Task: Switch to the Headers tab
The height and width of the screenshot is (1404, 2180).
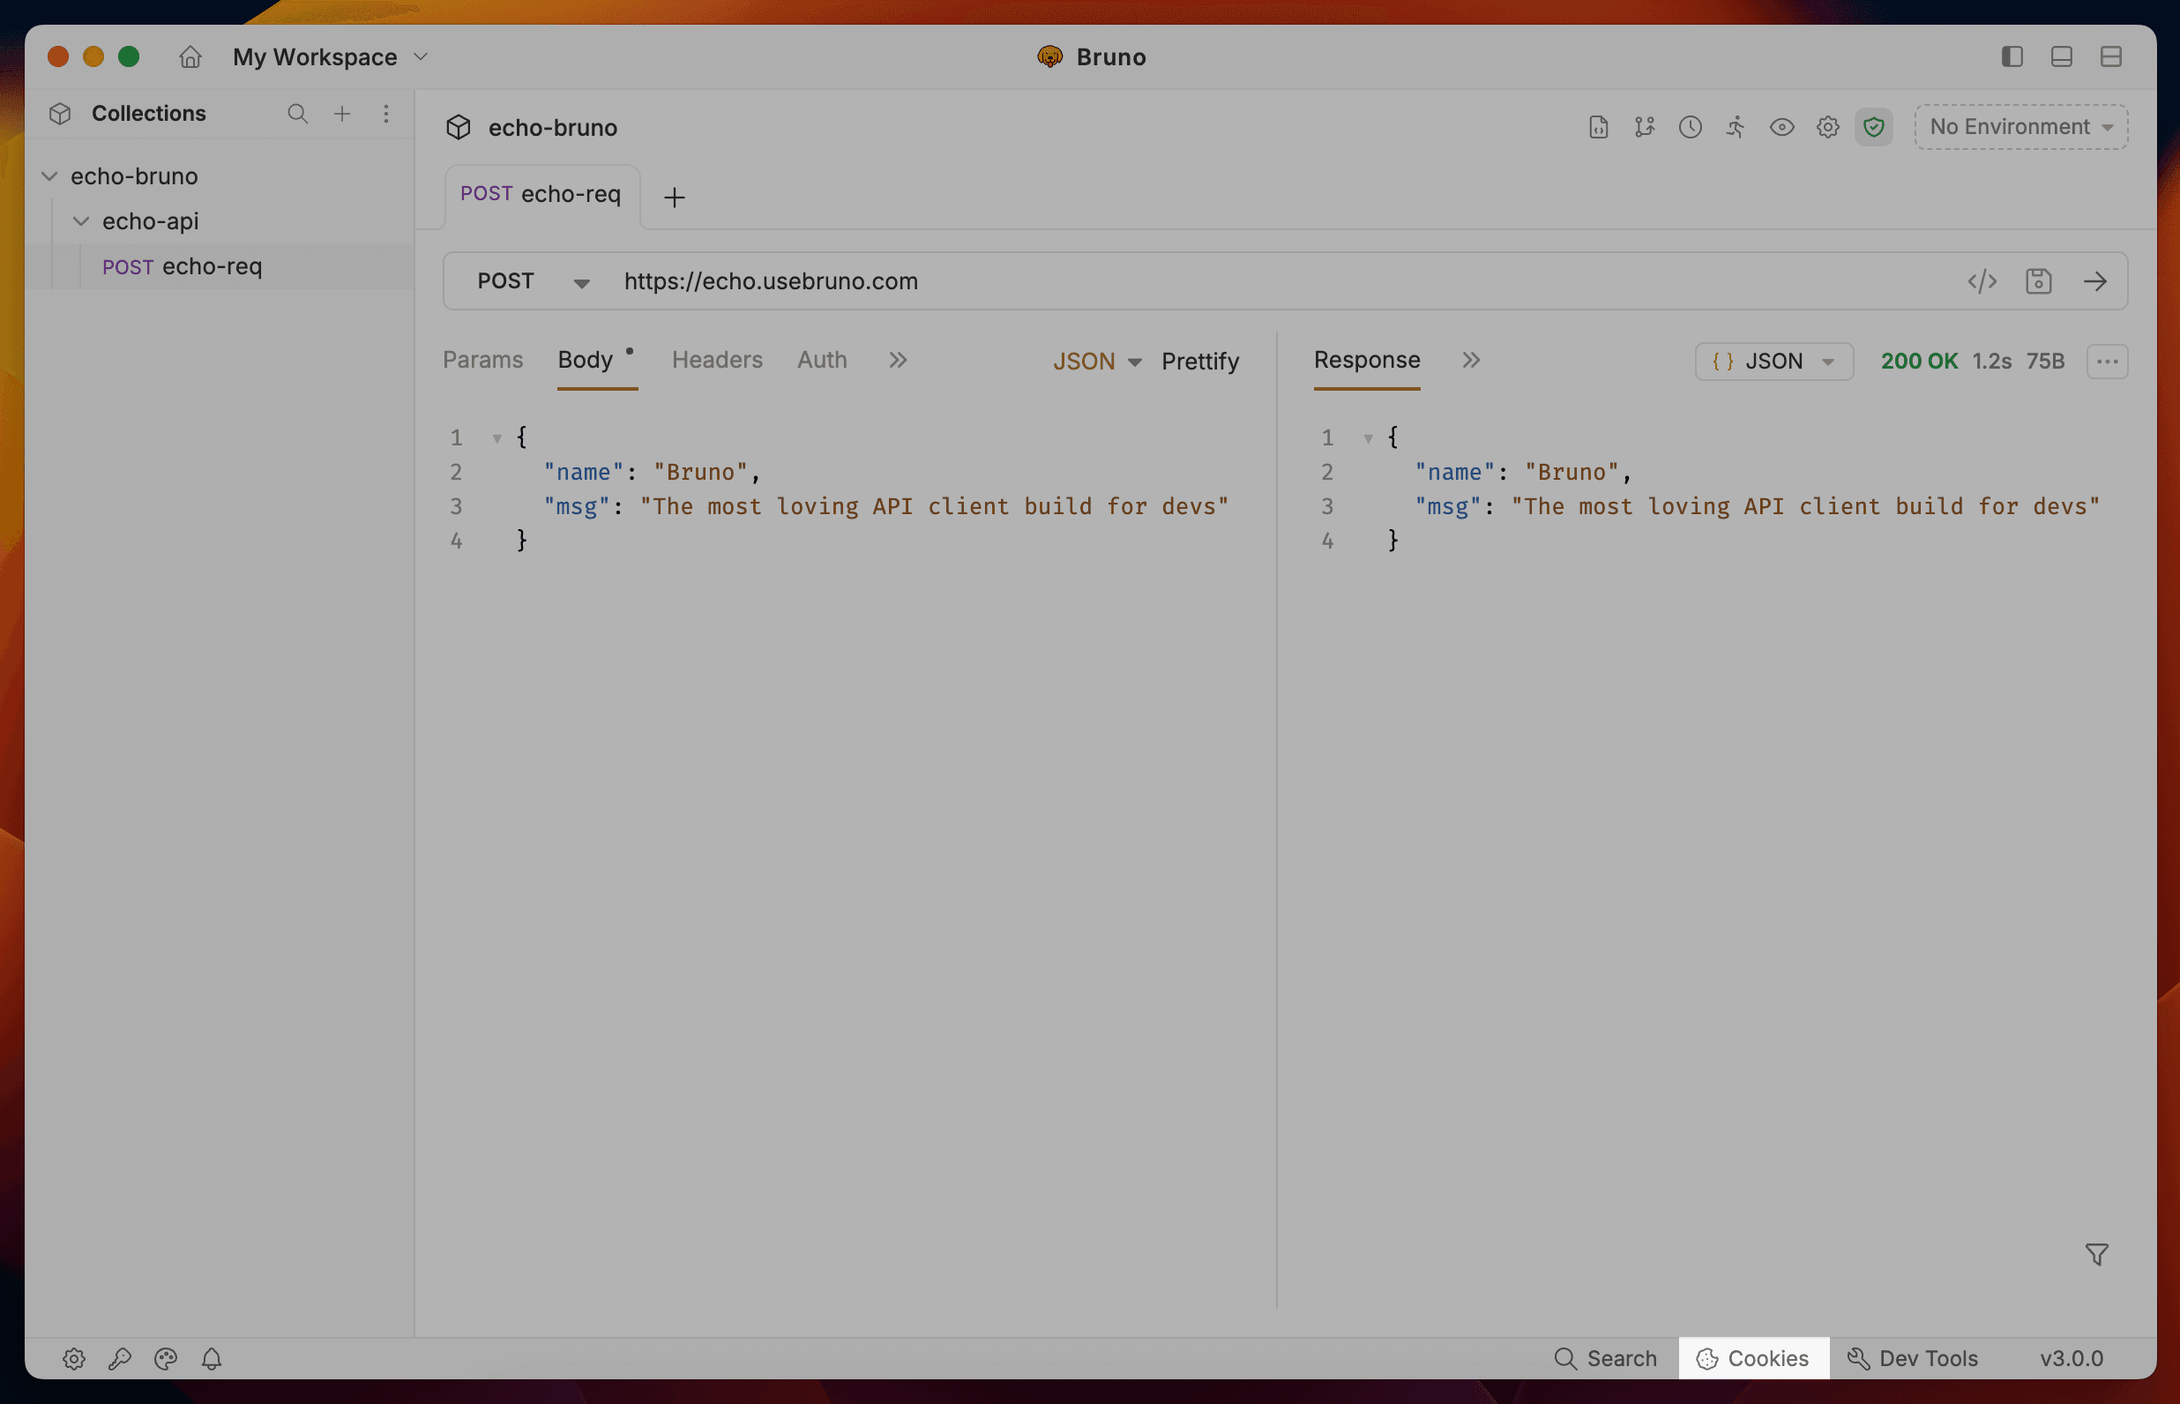Action: (x=716, y=359)
